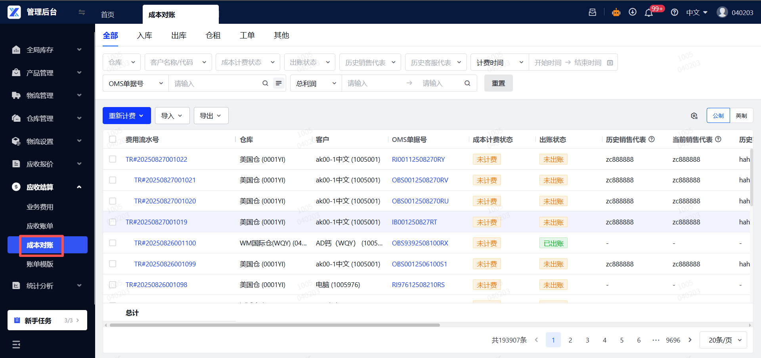This screenshot has height=358, width=761.
Task: Click the printer icon in top bar
Action: coord(593,12)
